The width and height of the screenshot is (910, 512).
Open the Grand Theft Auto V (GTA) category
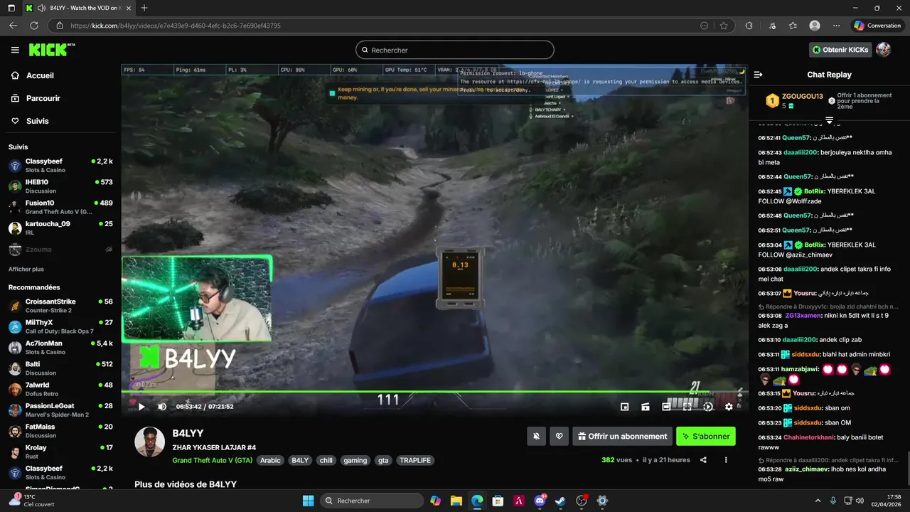pyautogui.click(x=213, y=460)
